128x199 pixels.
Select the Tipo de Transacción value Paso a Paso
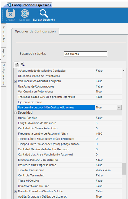103,170
